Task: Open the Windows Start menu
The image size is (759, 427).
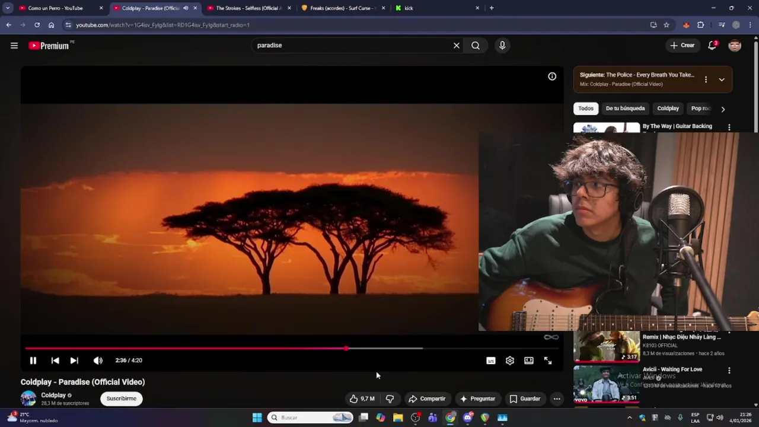Action: tap(257, 418)
